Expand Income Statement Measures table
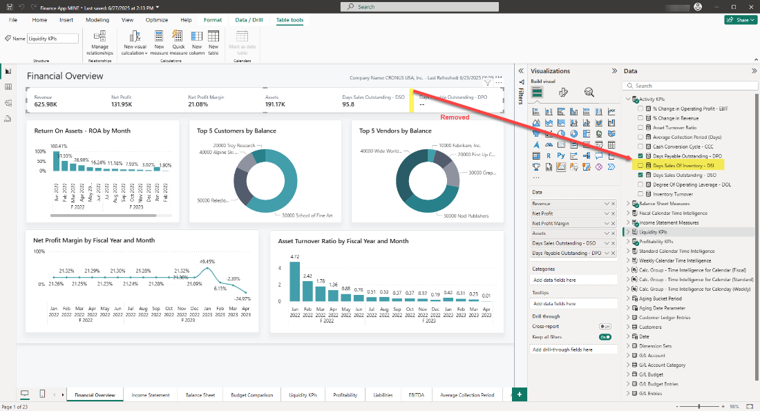Viewport: 760px width, 411px height. [x=628, y=222]
